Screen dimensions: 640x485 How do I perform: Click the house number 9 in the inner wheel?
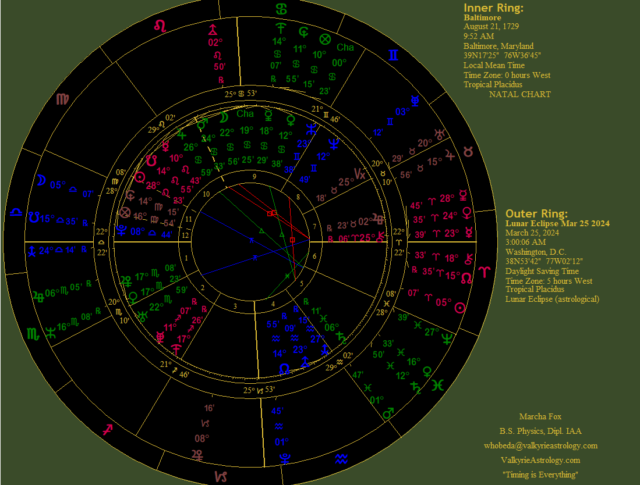pyautogui.click(x=254, y=176)
